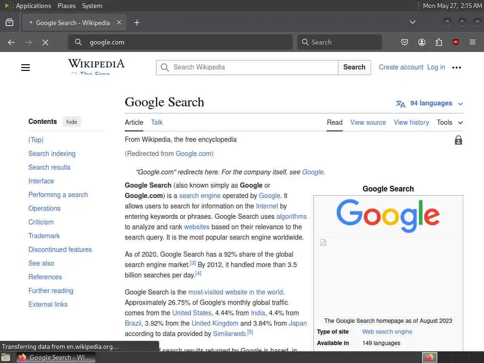This screenshot has height=363, width=484.
Task: Jump to Discontinued features section
Action: tap(60, 250)
